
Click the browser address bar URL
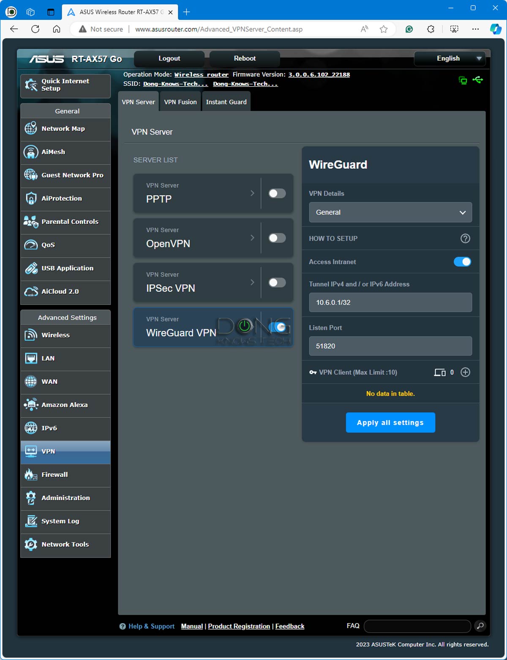[219, 29]
